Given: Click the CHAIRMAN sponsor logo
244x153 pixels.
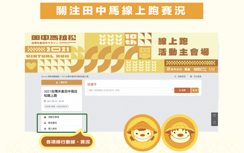Looking at the screenshot, I should pos(200,69).
